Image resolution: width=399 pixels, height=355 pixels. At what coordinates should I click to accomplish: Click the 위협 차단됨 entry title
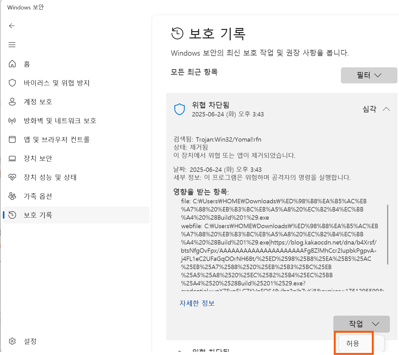click(210, 105)
